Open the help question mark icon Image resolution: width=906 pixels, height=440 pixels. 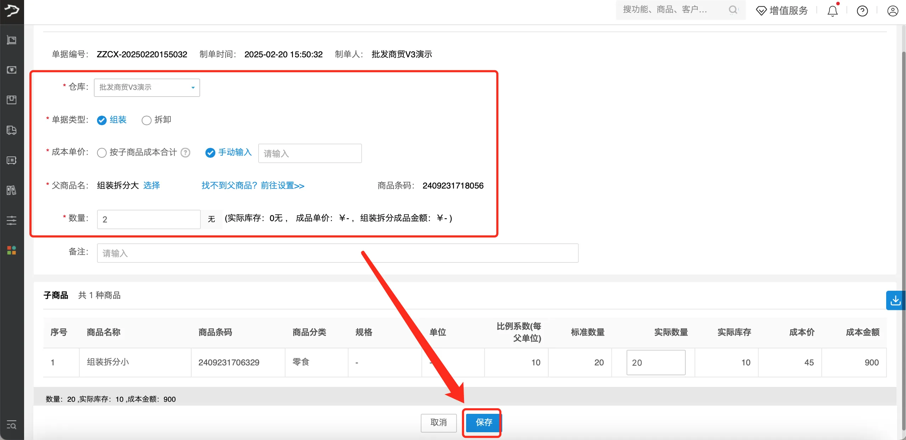pos(862,11)
